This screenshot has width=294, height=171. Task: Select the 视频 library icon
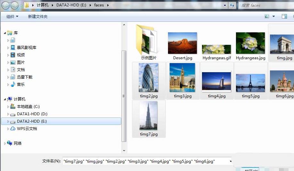coord(13,55)
